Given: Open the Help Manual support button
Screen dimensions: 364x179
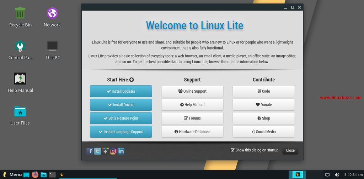Looking at the screenshot, I should click(x=192, y=105).
